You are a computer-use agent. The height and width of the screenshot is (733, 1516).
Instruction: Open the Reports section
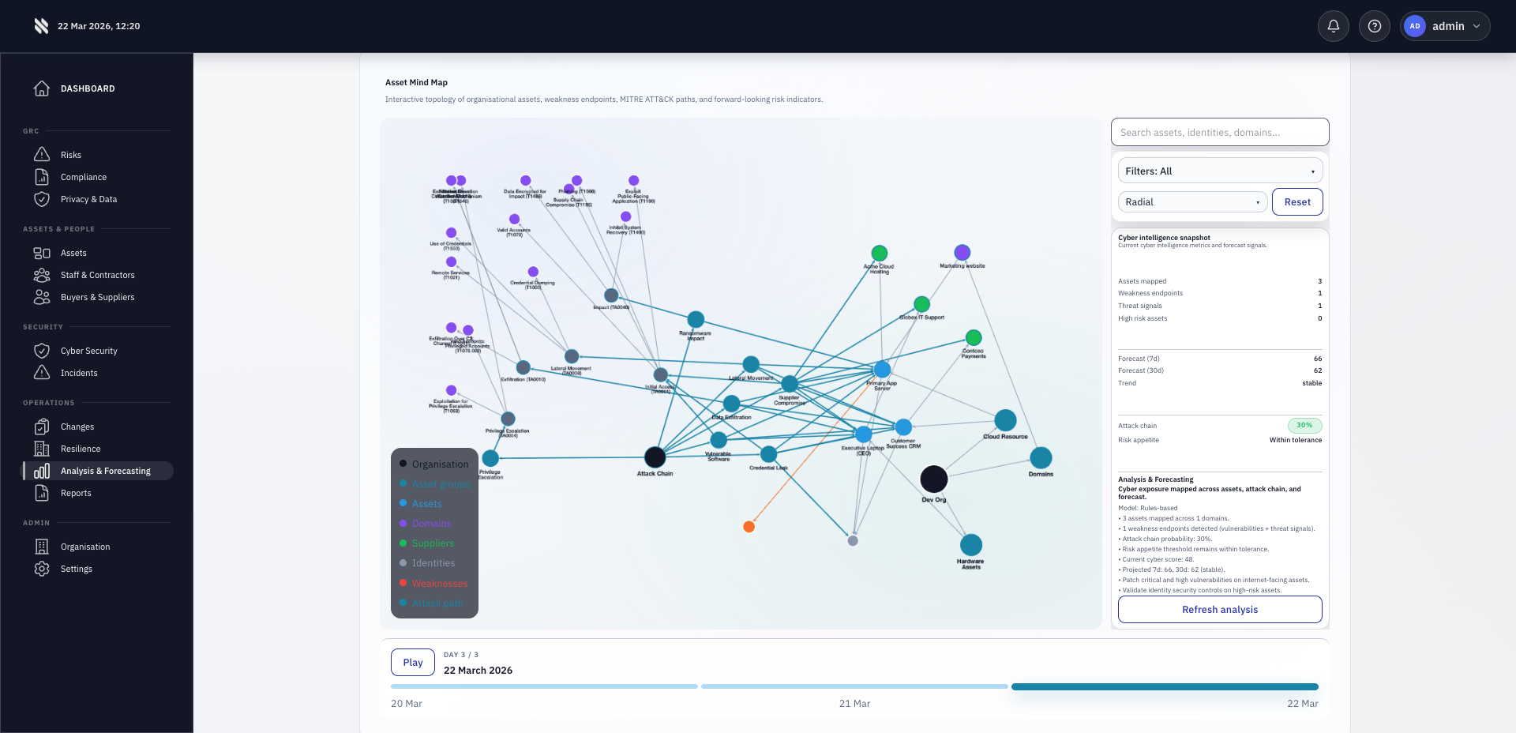[76, 493]
